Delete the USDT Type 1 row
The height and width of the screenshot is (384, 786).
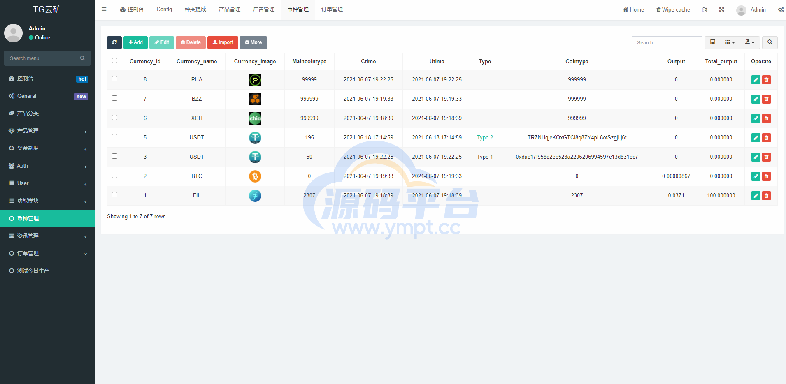coord(766,157)
